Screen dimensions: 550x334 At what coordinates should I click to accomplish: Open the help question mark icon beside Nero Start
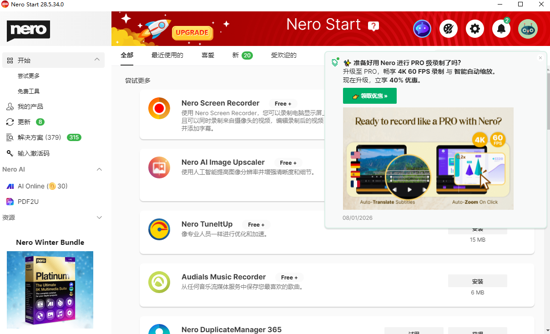pyautogui.click(x=373, y=26)
